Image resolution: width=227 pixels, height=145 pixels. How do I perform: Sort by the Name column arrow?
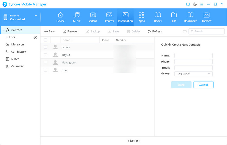tap(72, 40)
